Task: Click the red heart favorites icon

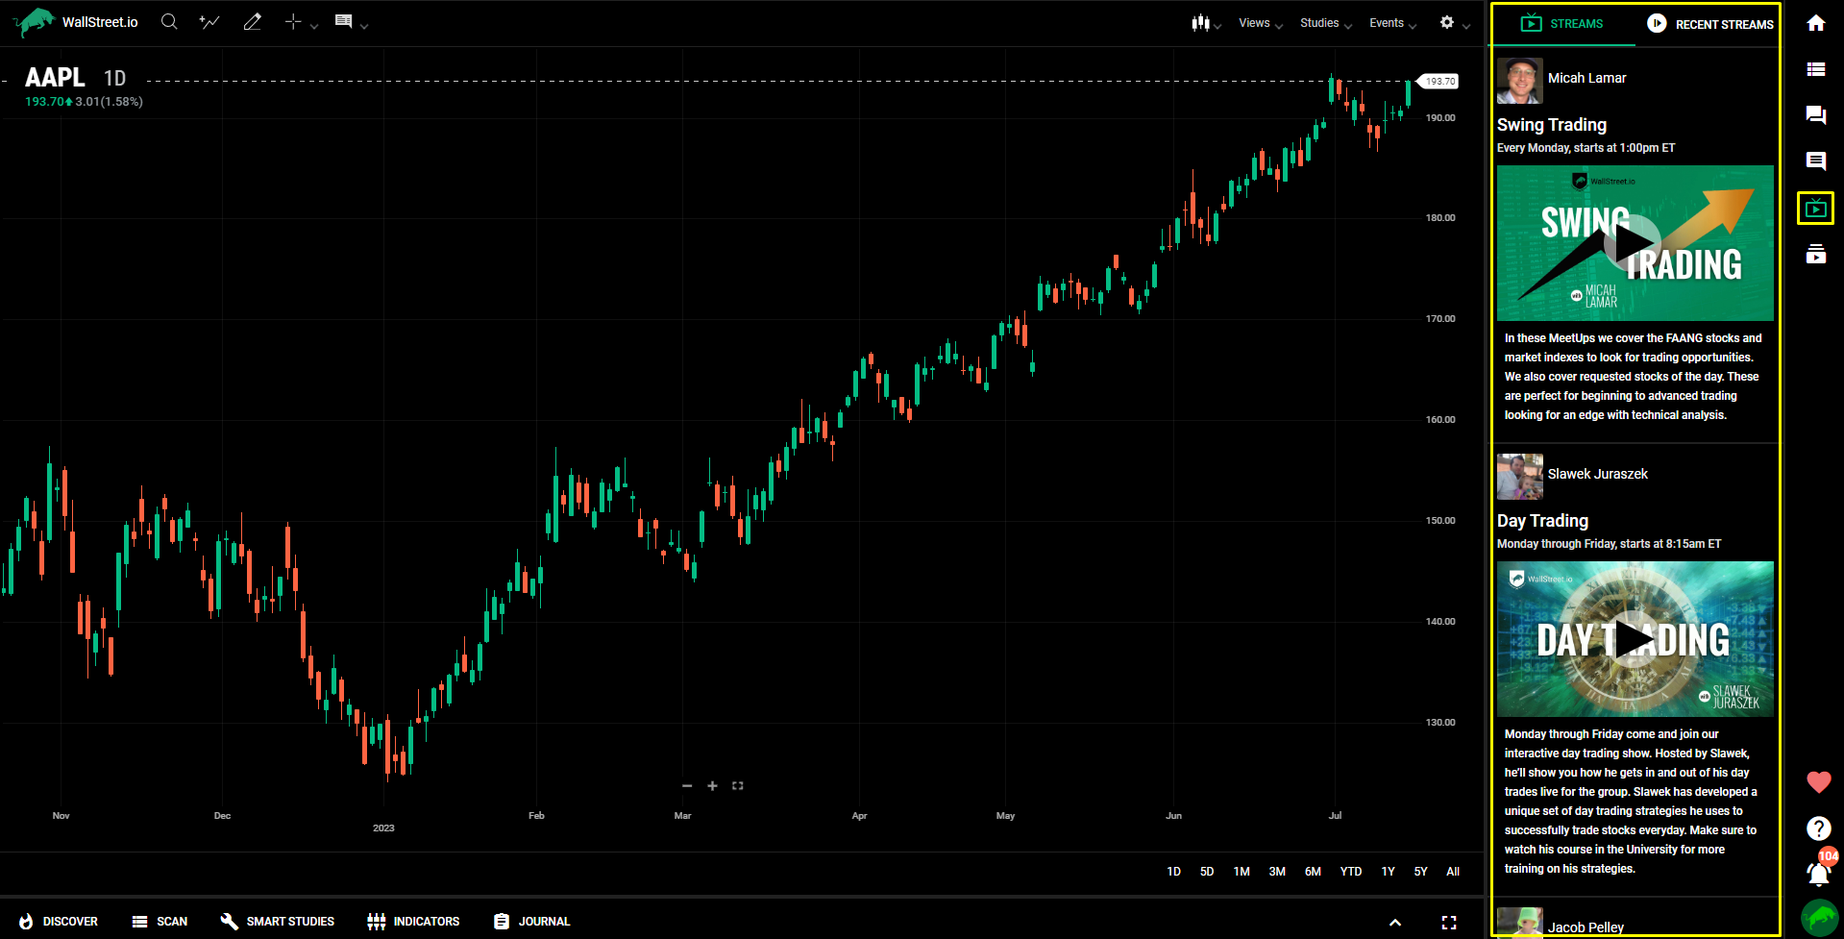Action: [1818, 782]
